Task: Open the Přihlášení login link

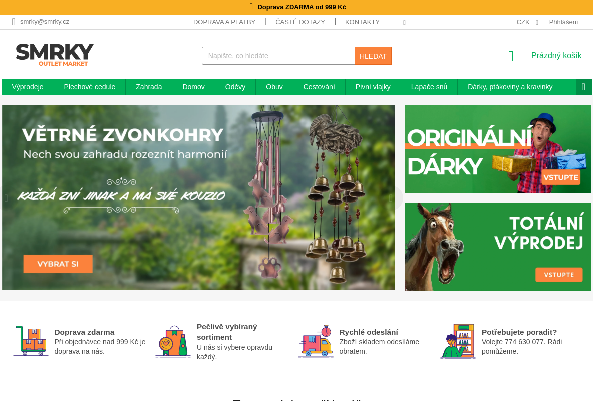Action: [563, 22]
